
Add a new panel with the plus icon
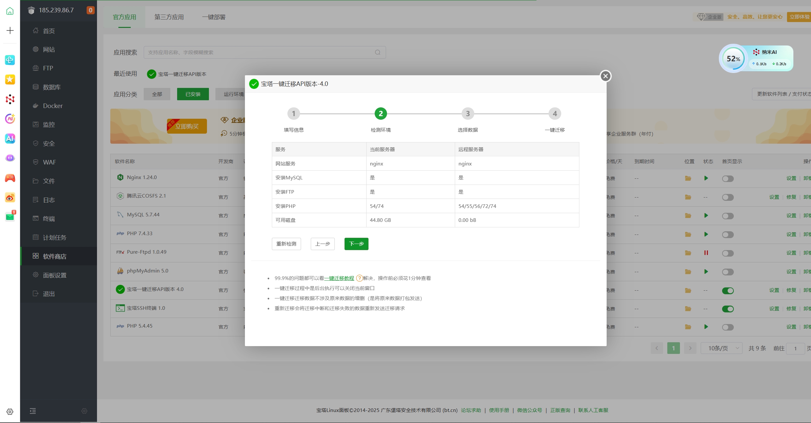[10, 30]
